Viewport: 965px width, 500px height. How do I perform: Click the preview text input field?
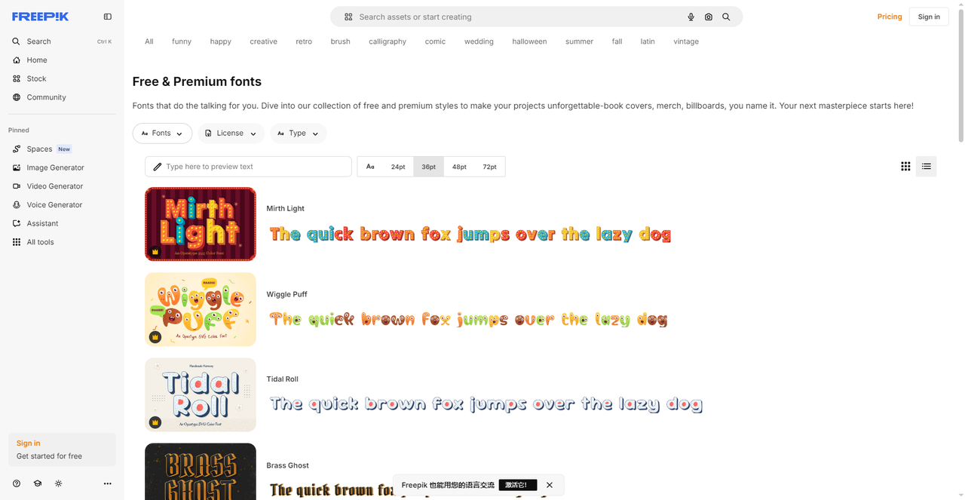pyautogui.click(x=253, y=167)
